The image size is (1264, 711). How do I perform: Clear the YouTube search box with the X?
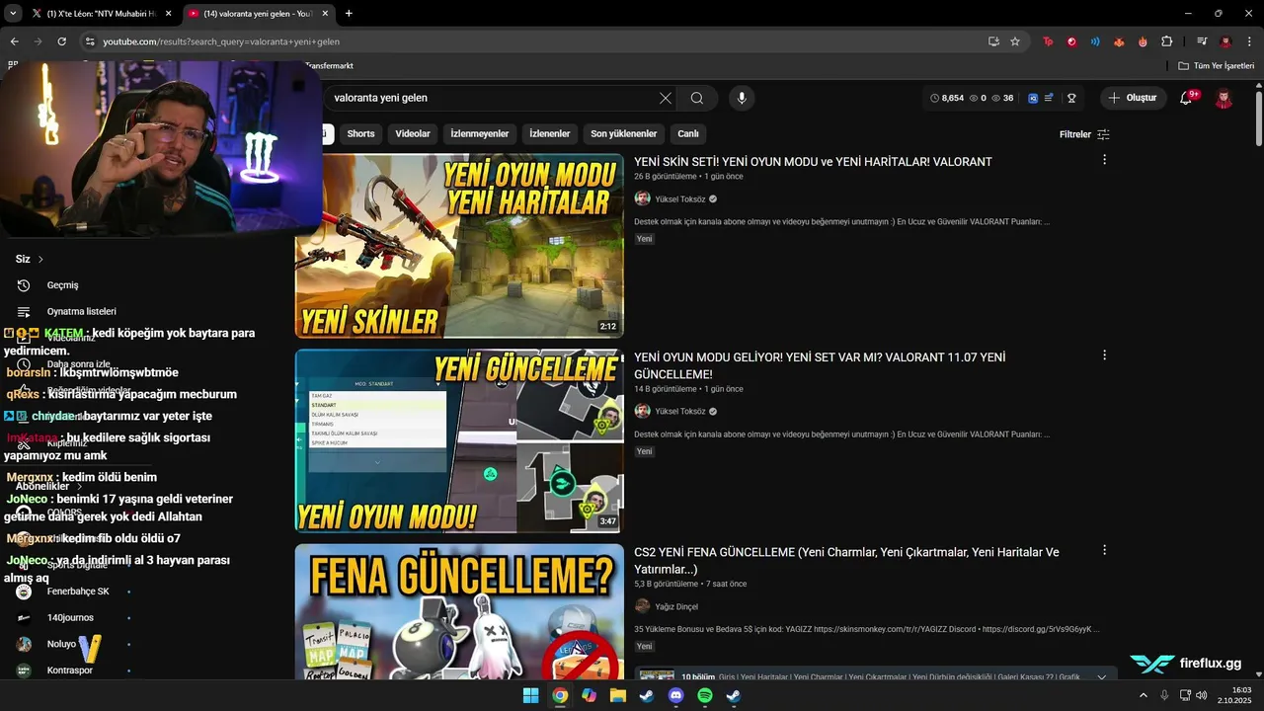tap(665, 98)
